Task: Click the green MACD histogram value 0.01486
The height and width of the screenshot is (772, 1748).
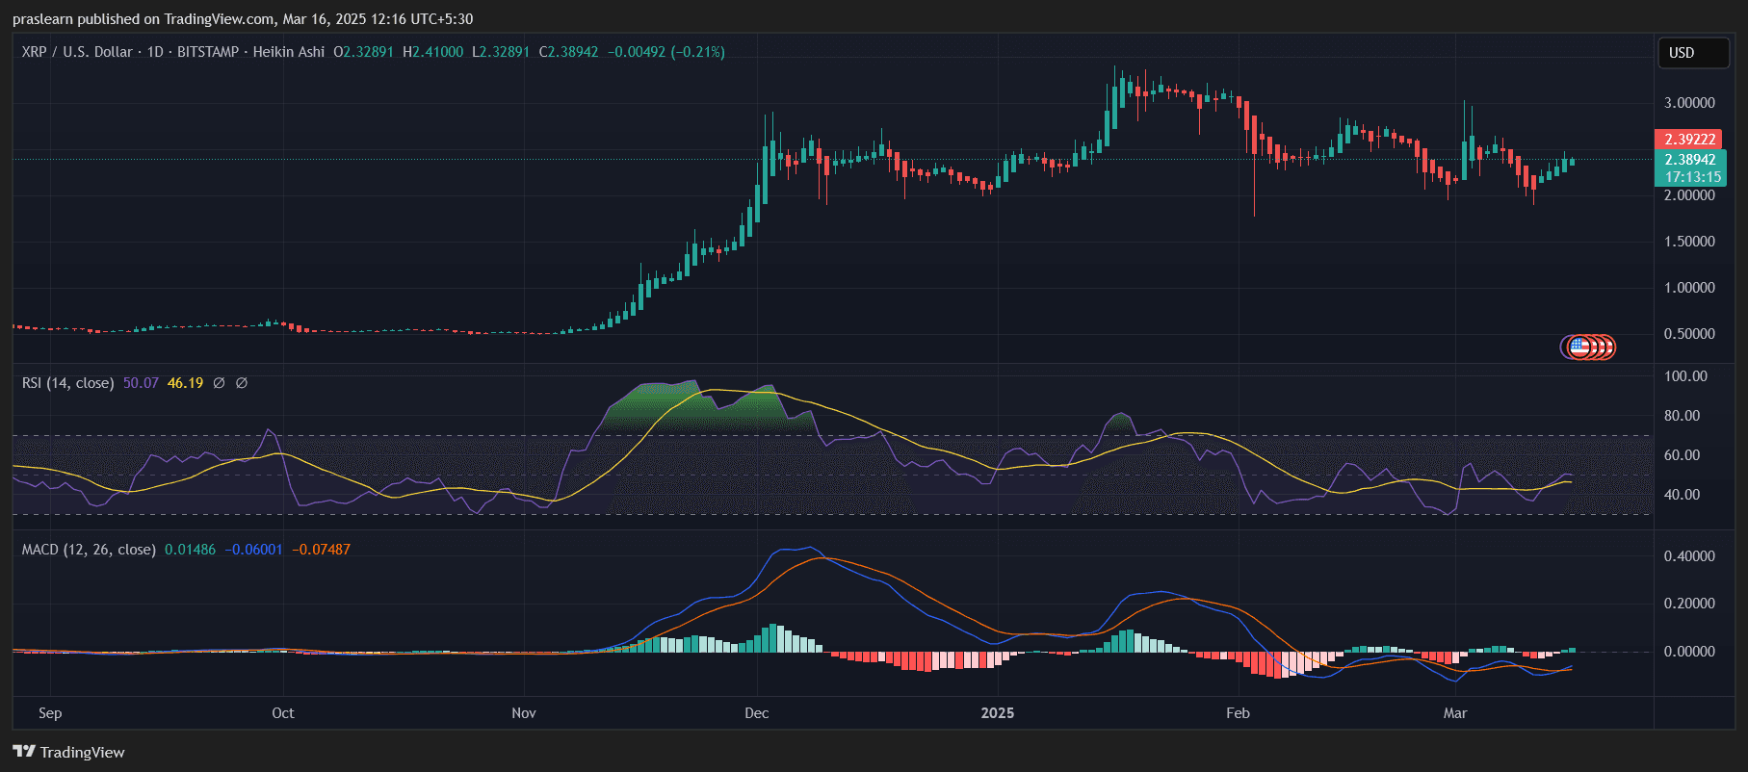Action: [x=190, y=550]
